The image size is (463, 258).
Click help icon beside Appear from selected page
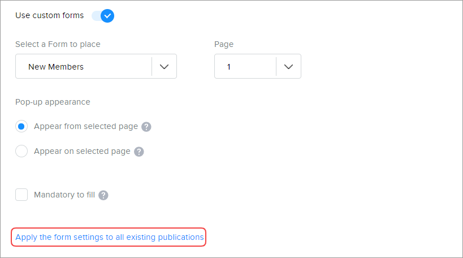(146, 127)
